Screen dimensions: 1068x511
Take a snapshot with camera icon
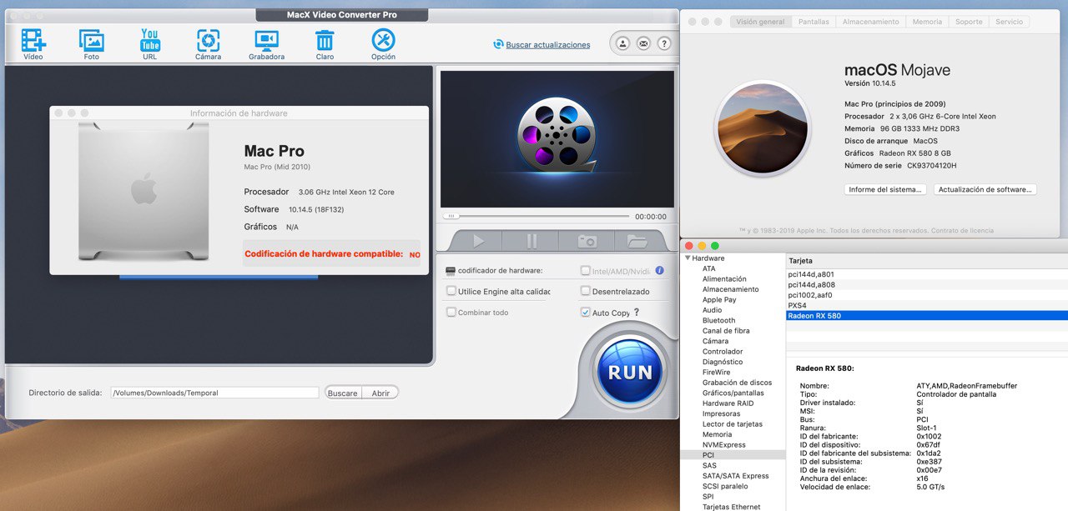pyautogui.click(x=587, y=241)
